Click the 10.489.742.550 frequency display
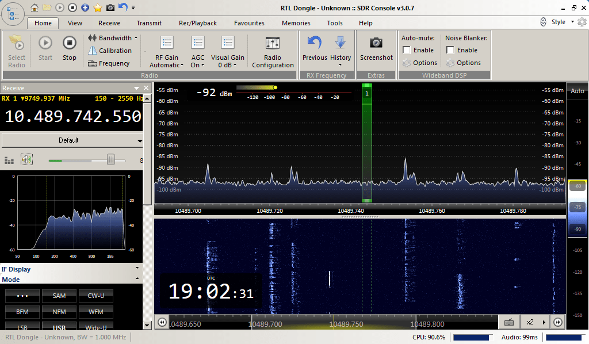589x344 pixels. [73, 116]
